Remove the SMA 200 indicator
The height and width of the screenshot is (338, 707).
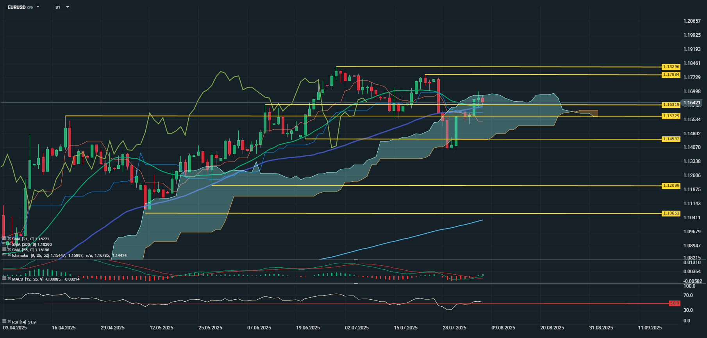pyautogui.click(x=9, y=244)
